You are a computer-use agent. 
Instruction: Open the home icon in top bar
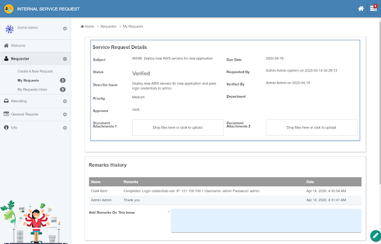(361, 9)
